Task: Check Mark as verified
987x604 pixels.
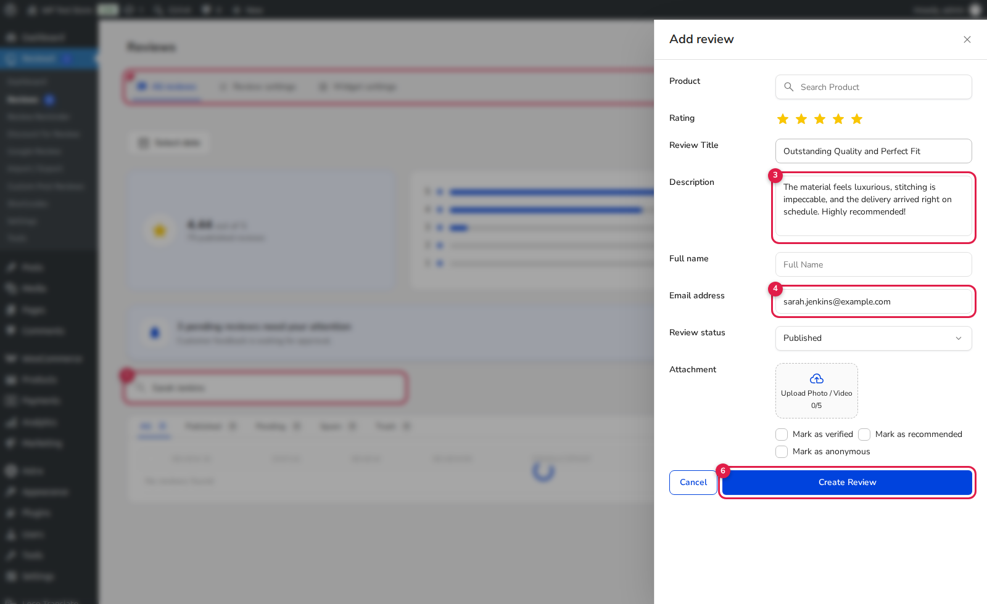Action: tap(782, 435)
